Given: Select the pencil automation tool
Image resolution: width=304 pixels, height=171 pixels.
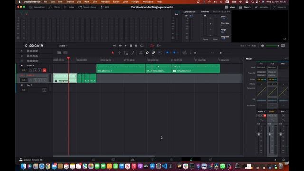Looking at the screenshot, I should point(133,53).
